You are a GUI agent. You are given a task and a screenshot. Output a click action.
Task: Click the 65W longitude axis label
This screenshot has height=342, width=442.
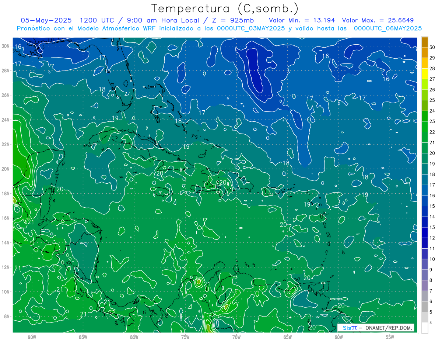[x=288, y=337]
